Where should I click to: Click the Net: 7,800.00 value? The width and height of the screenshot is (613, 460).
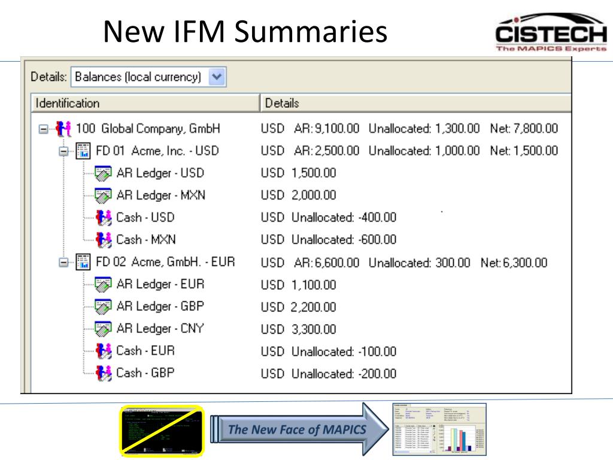524,129
